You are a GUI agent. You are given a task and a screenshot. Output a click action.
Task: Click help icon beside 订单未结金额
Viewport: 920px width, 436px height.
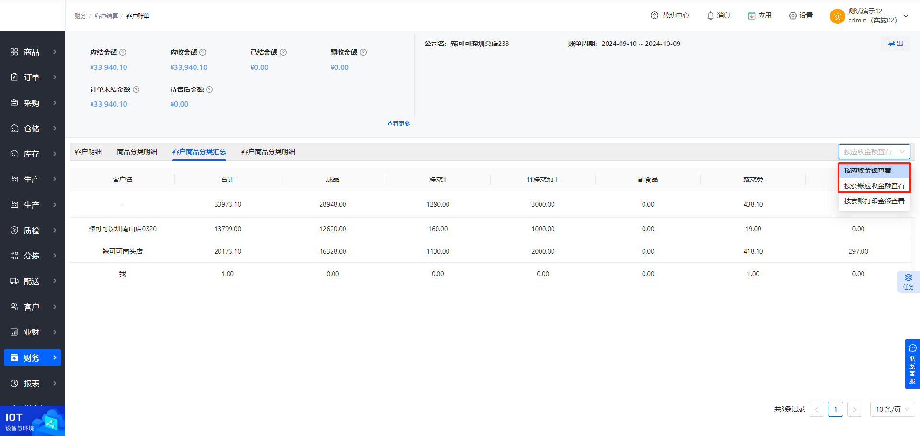(x=136, y=89)
